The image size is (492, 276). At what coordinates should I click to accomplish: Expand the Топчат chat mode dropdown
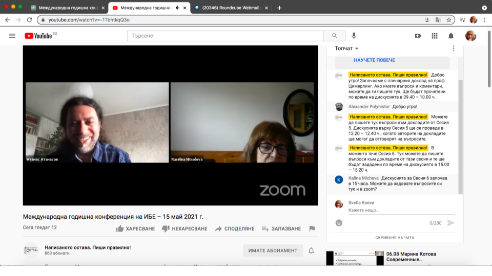pyautogui.click(x=346, y=49)
